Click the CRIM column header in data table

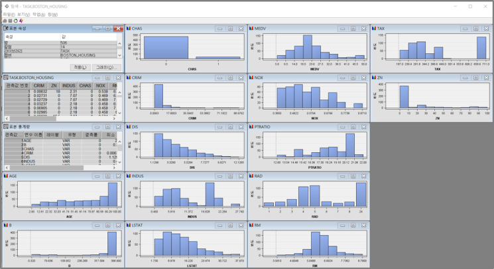38,86
